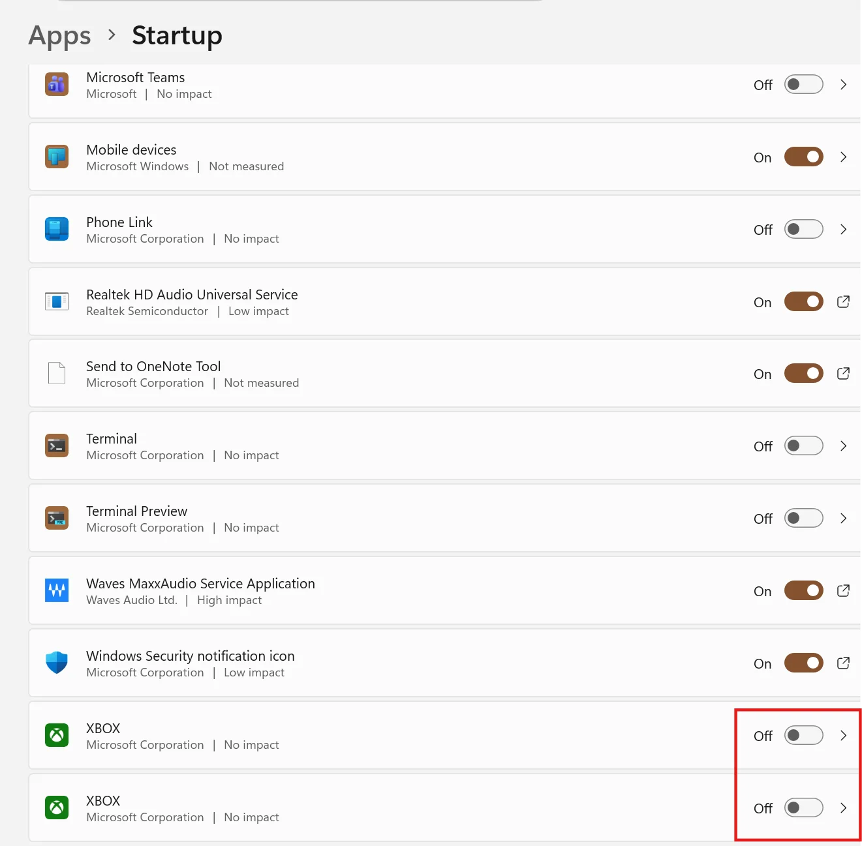Toggle off Windows Security notification icon
This screenshot has width=862, height=846.
(804, 663)
